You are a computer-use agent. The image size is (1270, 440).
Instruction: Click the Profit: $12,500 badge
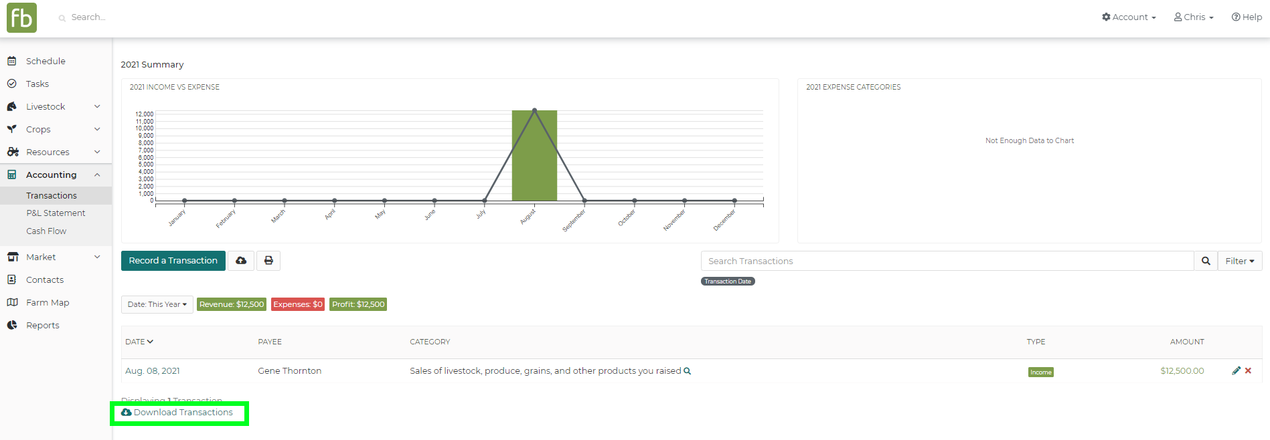click(x=358, y=304)
